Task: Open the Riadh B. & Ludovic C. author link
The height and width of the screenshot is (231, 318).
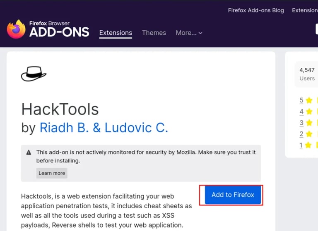Action: [x=104, y=128]
